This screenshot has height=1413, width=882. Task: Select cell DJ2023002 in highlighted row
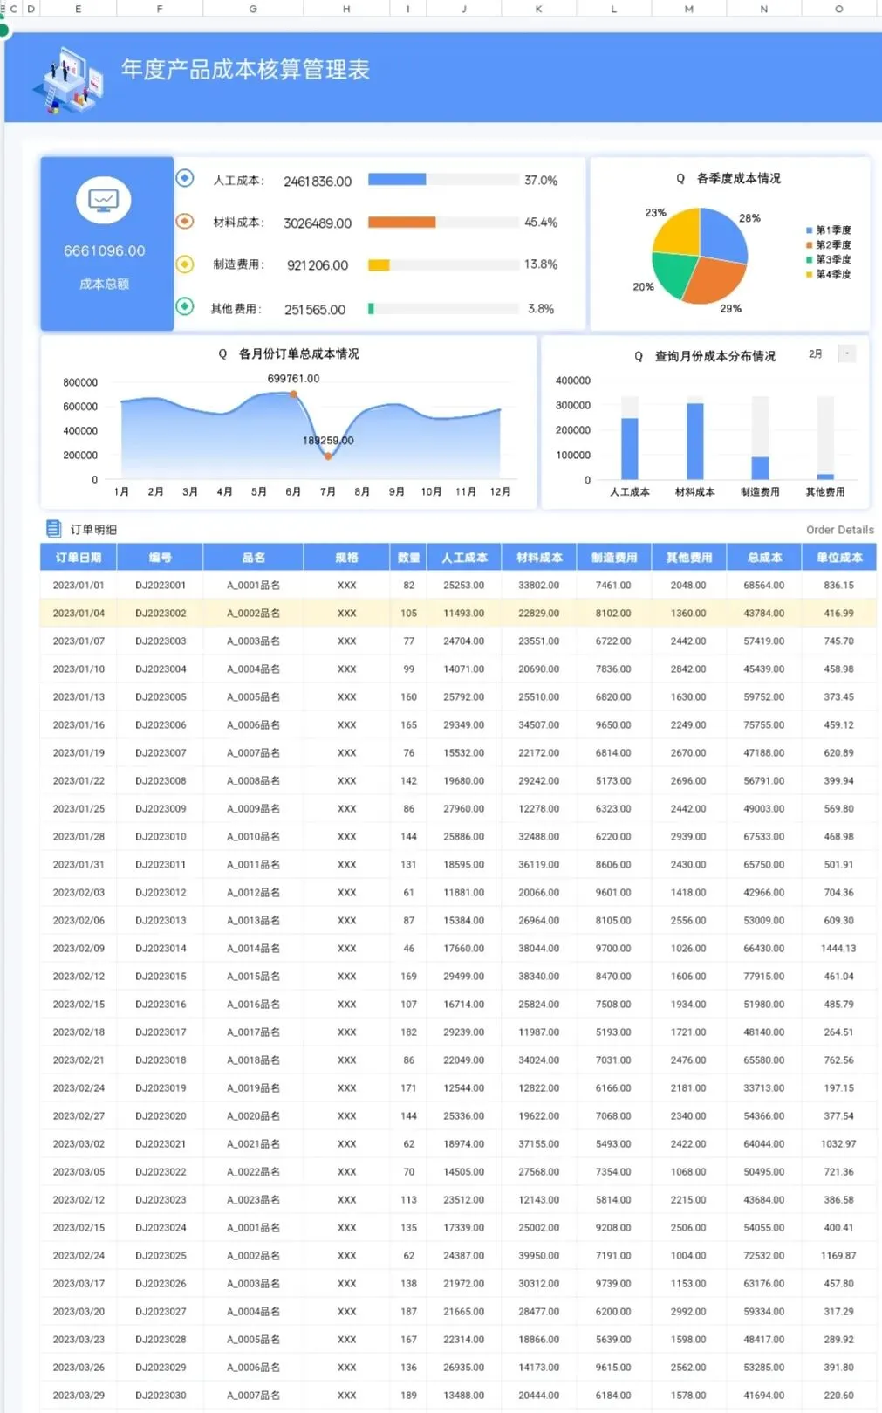[161, 614]
